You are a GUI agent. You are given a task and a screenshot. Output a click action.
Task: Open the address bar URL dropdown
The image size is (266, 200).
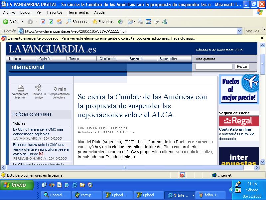click(239, 31)
